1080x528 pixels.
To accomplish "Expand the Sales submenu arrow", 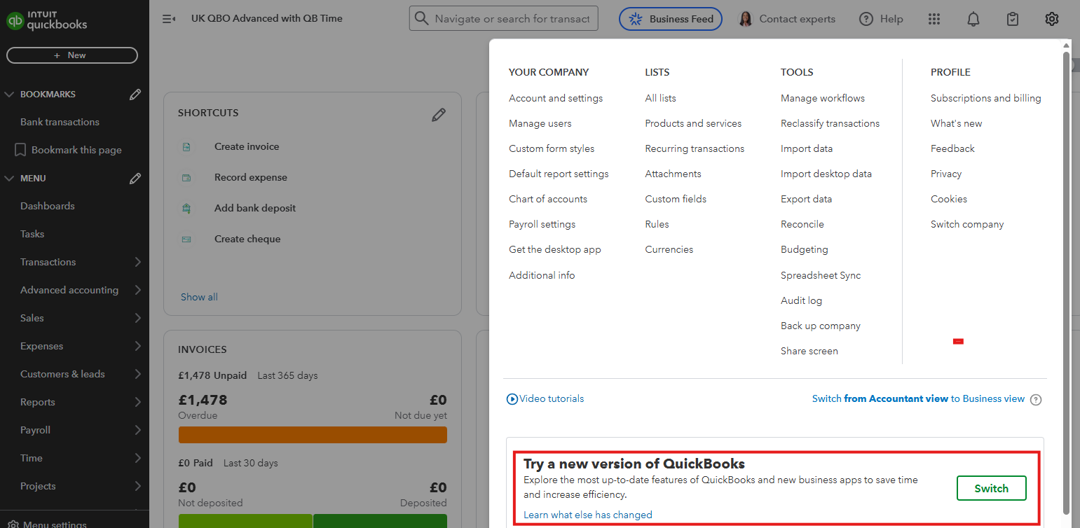I will (137, 318).
